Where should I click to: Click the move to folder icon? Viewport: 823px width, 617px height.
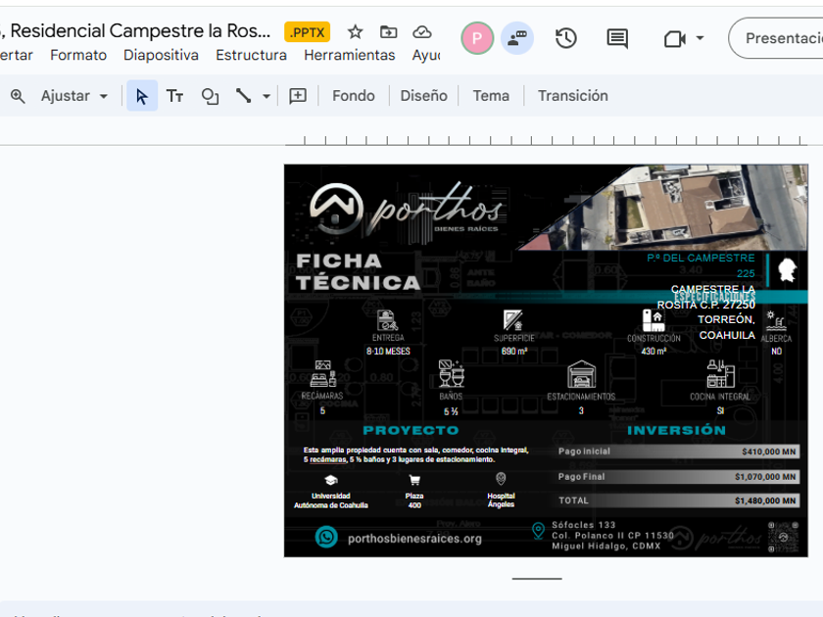point(389,32)
